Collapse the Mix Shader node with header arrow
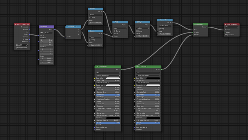The height and width of the screenshot is (140, 248). click(194, 25)
